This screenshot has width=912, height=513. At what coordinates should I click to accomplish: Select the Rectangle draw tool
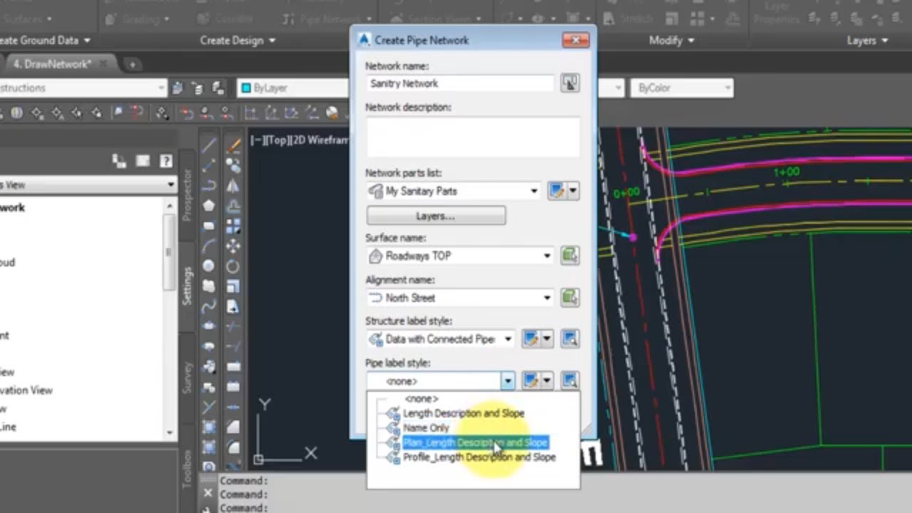coord(209,226)
